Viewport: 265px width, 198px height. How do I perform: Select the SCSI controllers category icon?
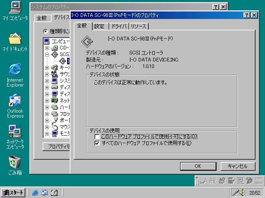pos(55,54)
